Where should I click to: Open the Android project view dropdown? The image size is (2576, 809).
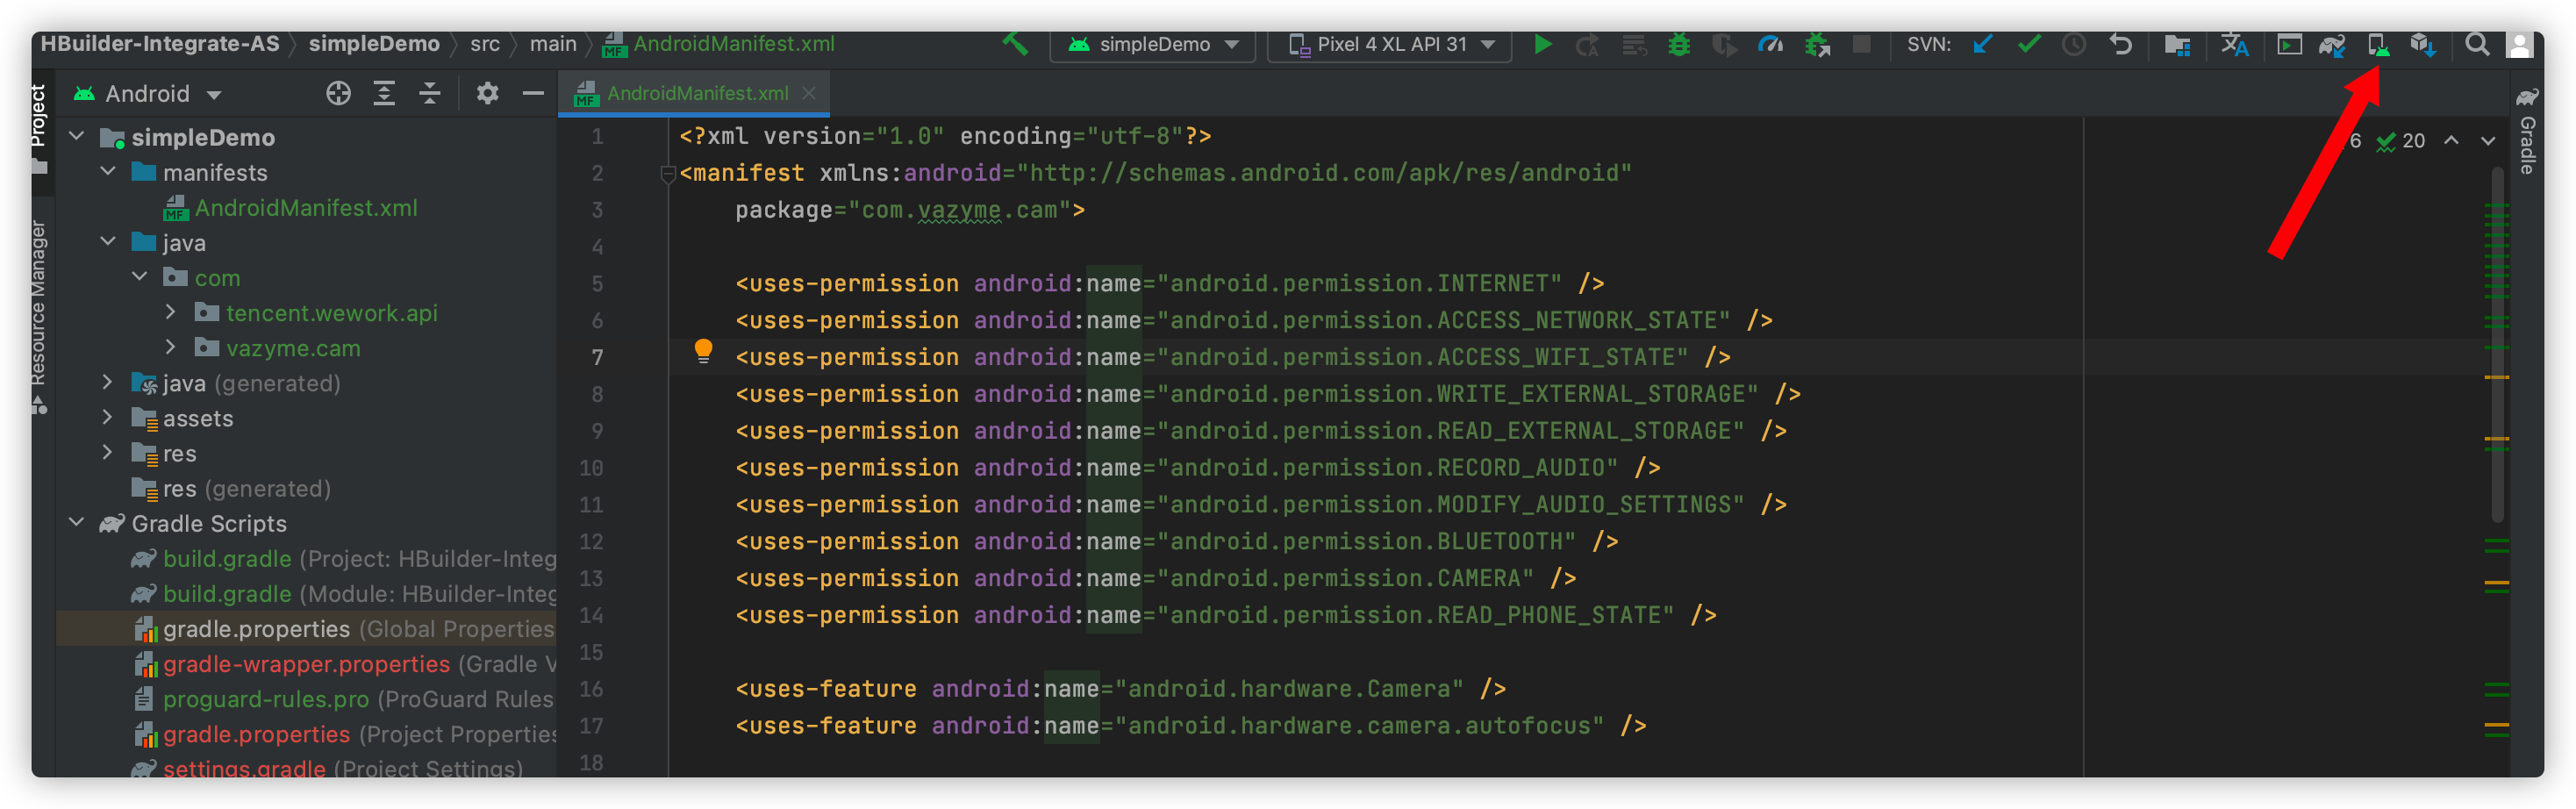pyautogui.click(x=147, y=94)
